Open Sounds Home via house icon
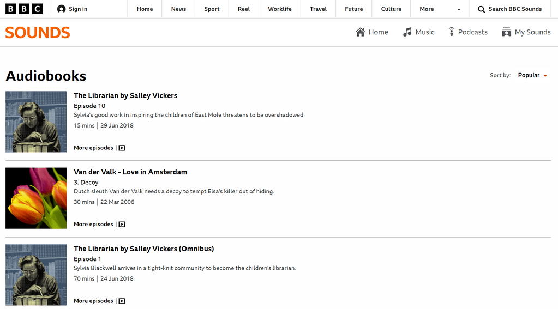This screenshot has height=309, width=558. (x=360, y=32)
